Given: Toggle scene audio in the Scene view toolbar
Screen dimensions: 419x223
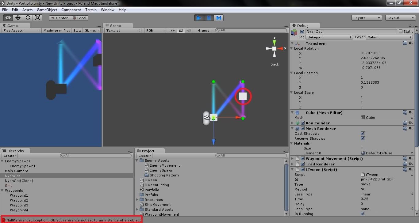Looking at the screenshot, I should (x=188, y=30).
